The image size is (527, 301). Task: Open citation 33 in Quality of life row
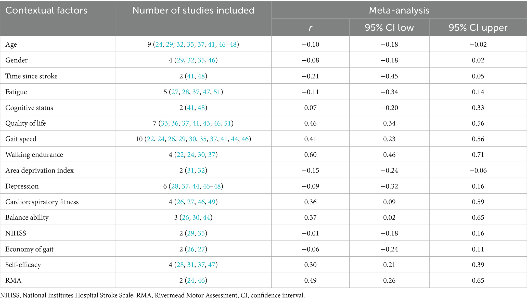tap(164, 124)
